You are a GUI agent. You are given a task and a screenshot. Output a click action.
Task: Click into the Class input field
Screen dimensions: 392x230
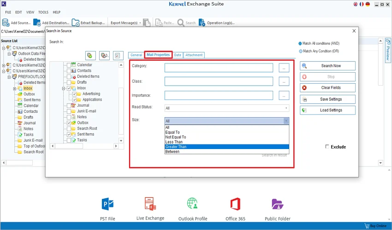219,81
